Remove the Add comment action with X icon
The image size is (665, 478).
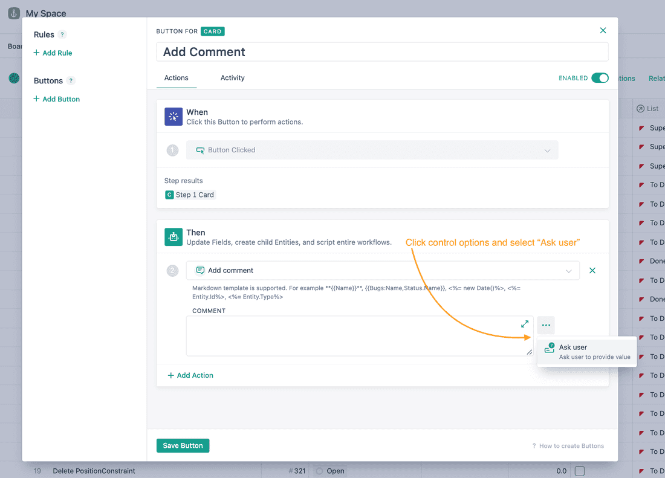tap(592, 271)
